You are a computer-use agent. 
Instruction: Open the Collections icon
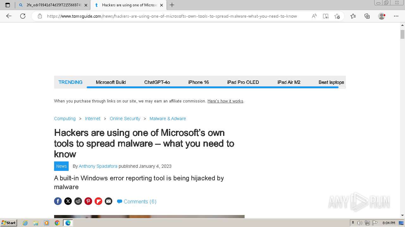tap(367, 16)
